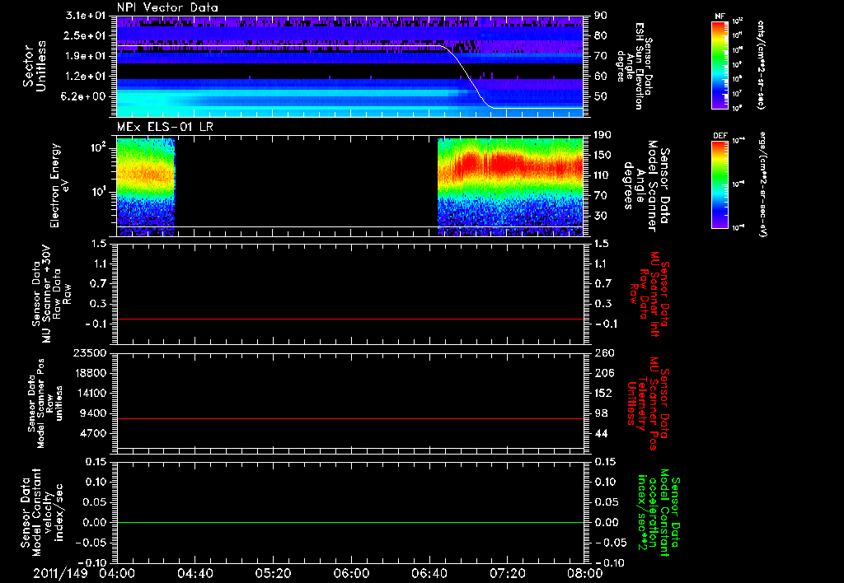Click the red line in Scanner Pos panel

pyautogui.click(x=350, y=418)
